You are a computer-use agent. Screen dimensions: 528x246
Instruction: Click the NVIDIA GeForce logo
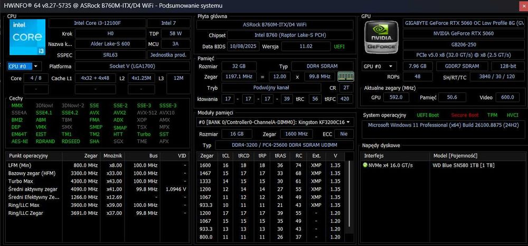pyautogui.click(x=382, y=36)
